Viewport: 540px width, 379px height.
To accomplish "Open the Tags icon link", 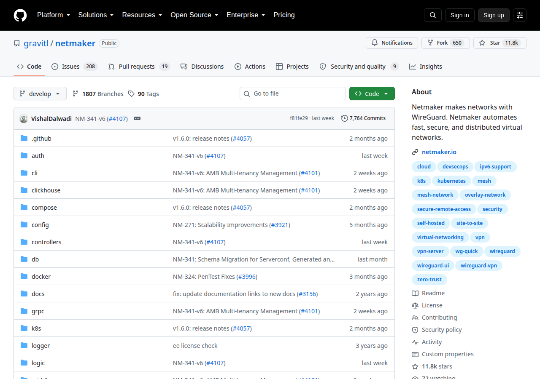I will pos(132,93).
